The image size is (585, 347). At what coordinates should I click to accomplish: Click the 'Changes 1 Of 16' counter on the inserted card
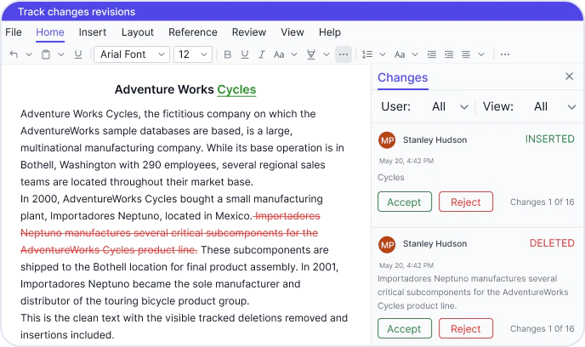542,202
